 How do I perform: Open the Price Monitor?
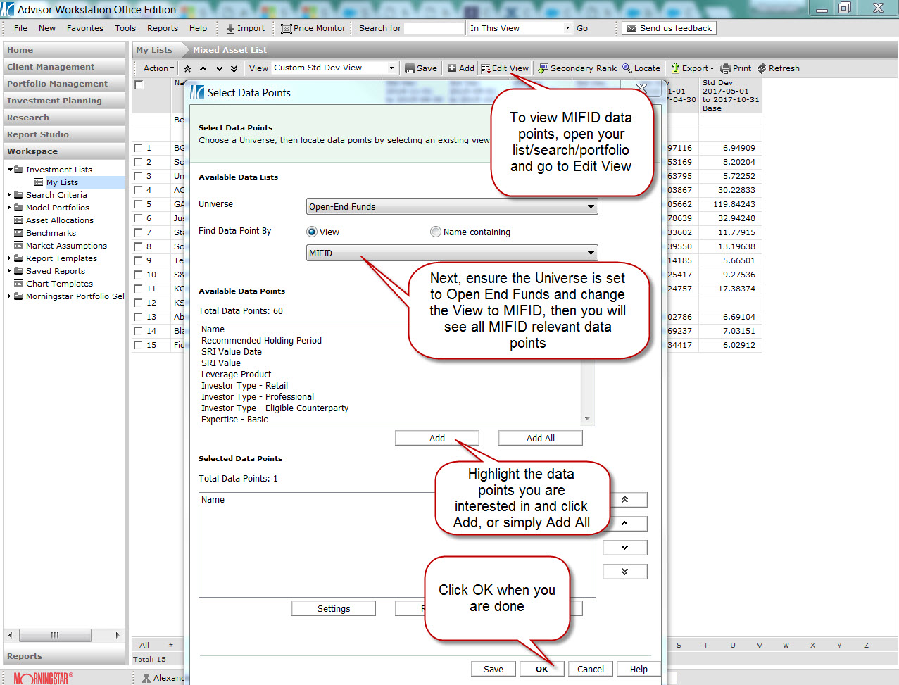pyautogui.click(x=313, y=28)
